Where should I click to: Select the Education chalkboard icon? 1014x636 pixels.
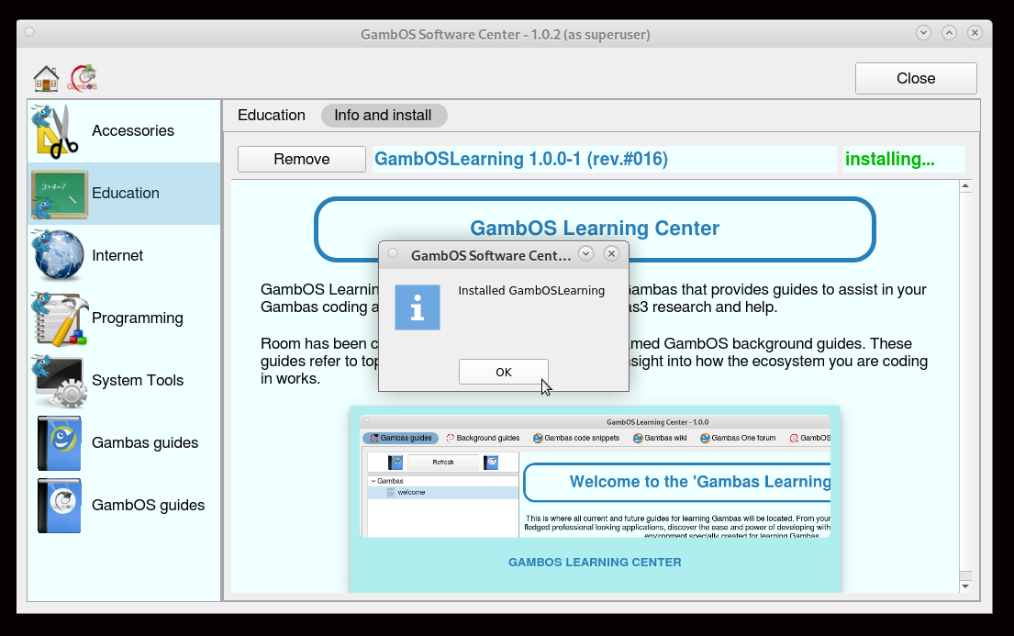pyautogui.click(x=60, y=194)
